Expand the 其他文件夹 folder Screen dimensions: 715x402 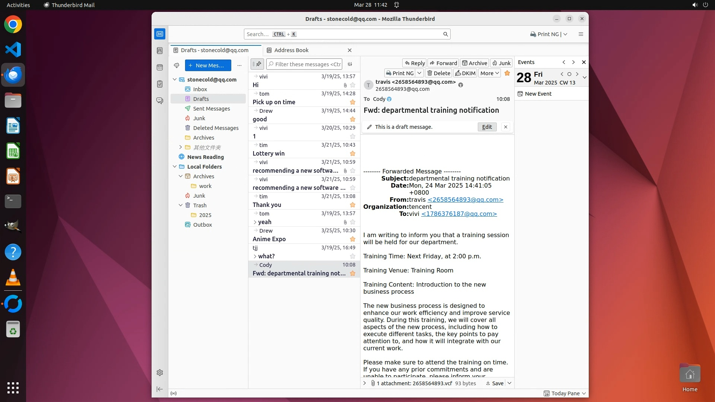pyautogui.click(x=181, y=147)
